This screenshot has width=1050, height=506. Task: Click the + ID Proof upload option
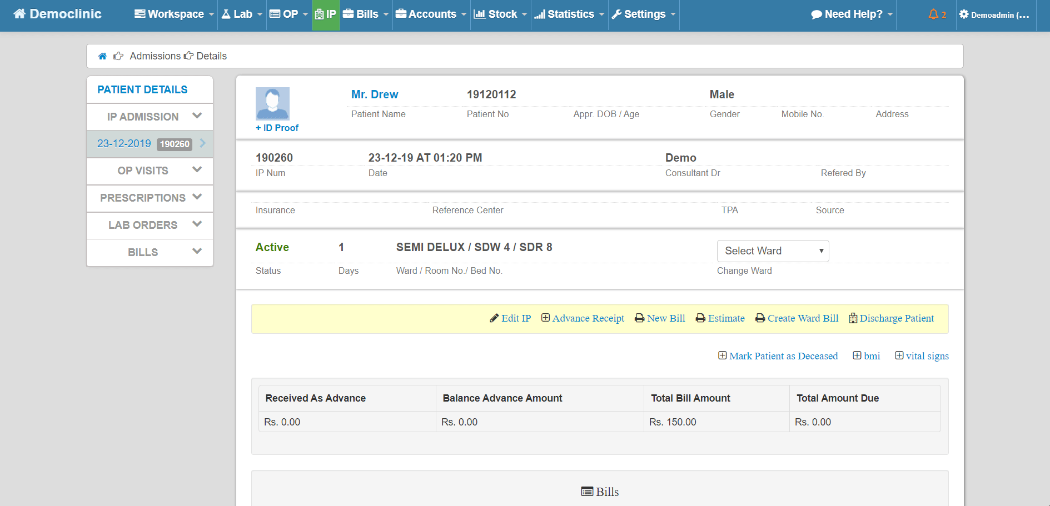coord(277,128)
